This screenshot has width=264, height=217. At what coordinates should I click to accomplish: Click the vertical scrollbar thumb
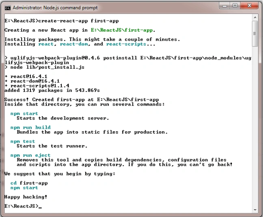click(x=255, y=34)
